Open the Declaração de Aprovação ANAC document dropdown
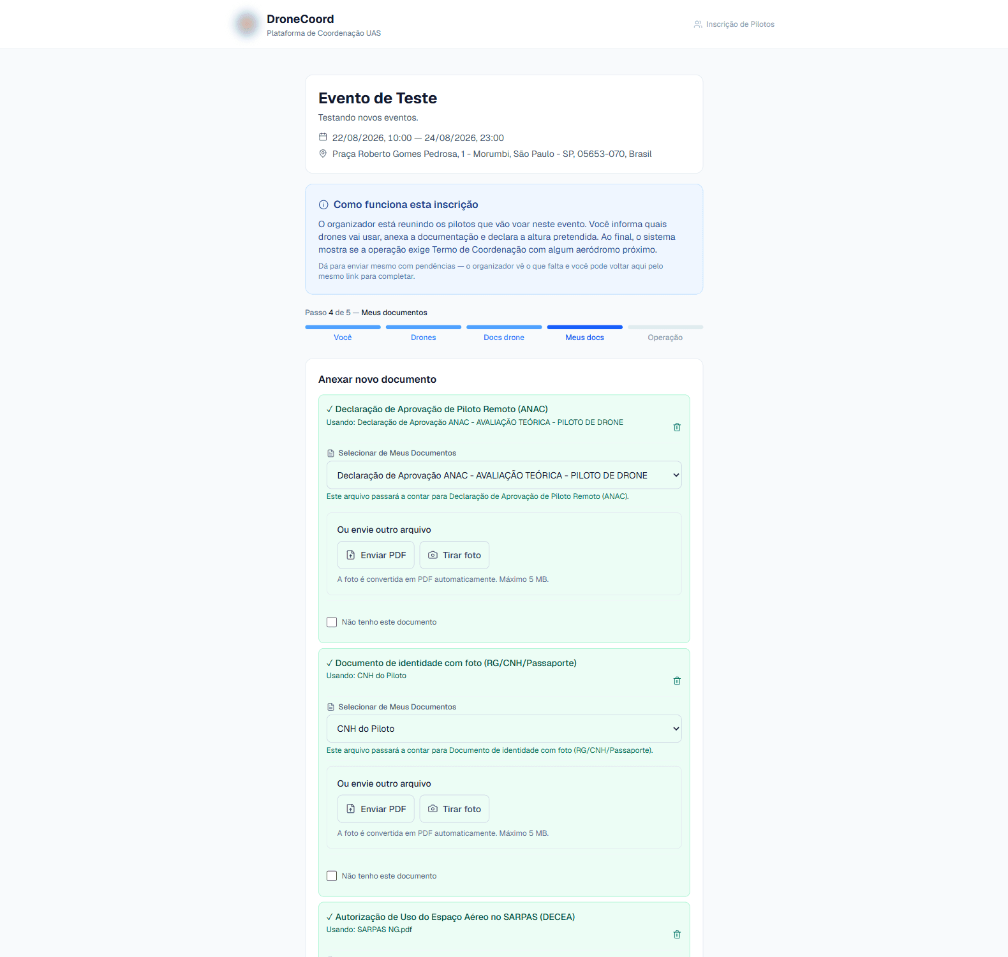Screen dimensions: 1008x957 pyautogui.click(x=504, y=475)
